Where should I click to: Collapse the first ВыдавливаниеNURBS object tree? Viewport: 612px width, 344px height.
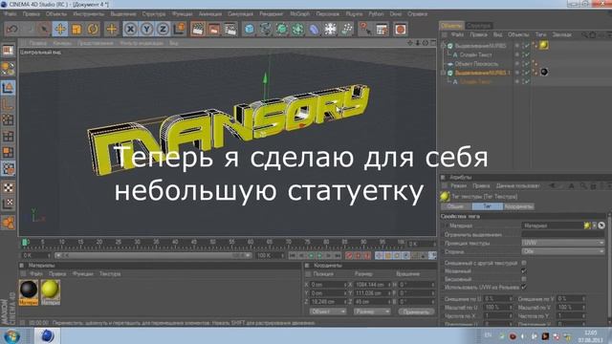(x=443, y=46)
